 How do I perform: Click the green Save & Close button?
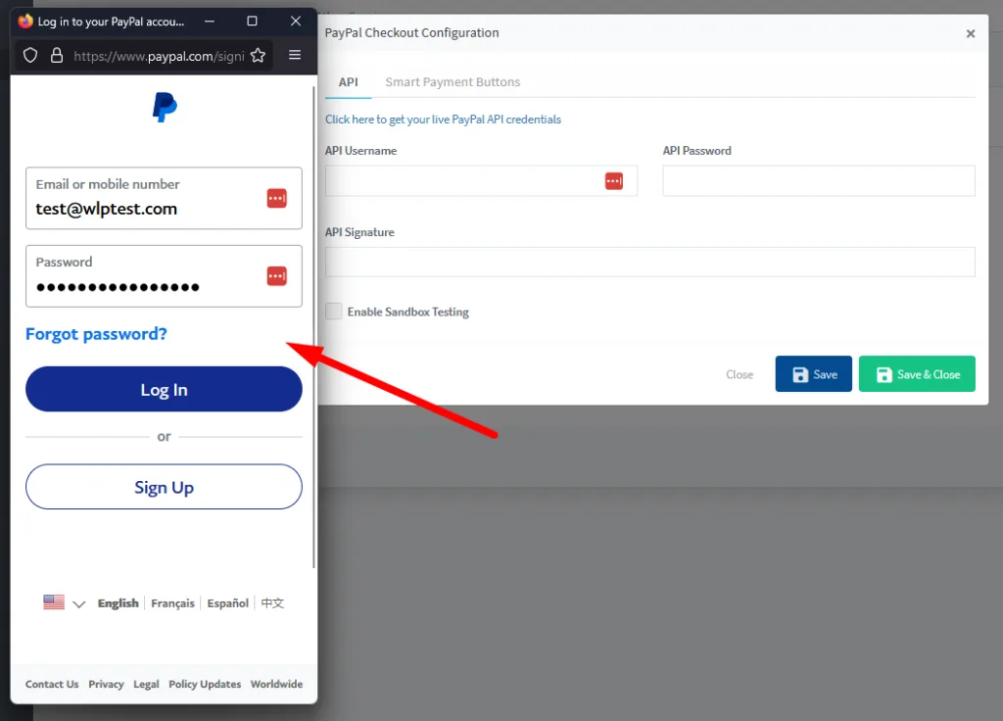tap(917, 373)
